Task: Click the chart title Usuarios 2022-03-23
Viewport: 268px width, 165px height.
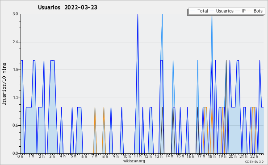Action: 67,7
